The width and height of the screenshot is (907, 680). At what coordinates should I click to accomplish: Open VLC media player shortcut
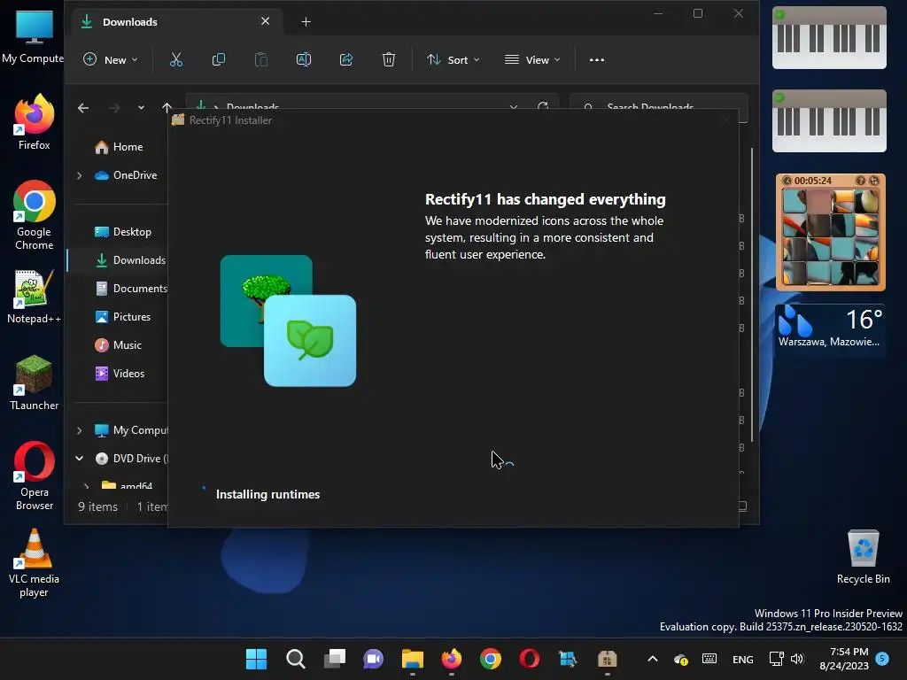coord(34,562)
